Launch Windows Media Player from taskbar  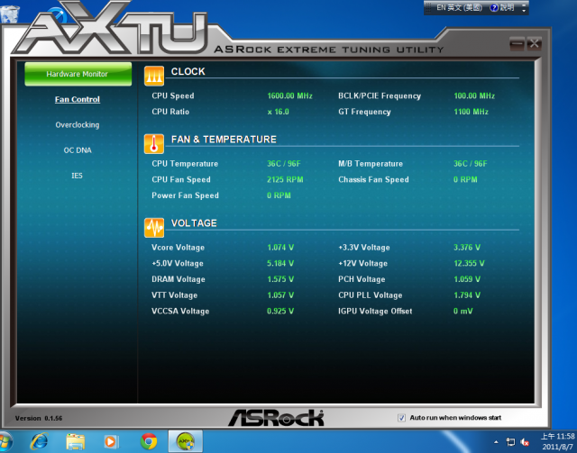point(111,441)
